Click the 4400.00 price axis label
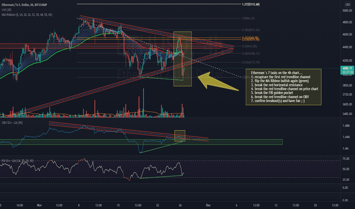355x209 pixels. click(347, 47)
